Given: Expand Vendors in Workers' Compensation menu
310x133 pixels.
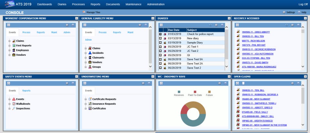Looking at the screenshot, I should coord(9,55).
